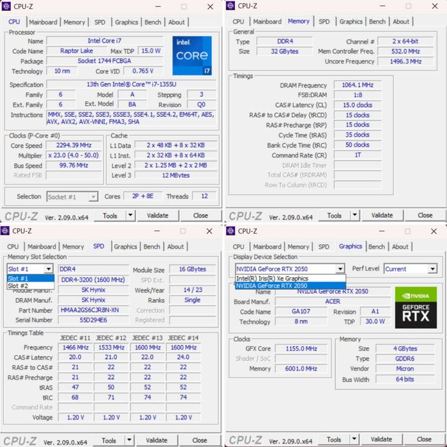447x447 pixels.
Task: Click Validate button in Memory window
Action: tap(382, 215)
